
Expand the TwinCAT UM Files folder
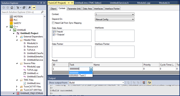click(x=17, y=90)
